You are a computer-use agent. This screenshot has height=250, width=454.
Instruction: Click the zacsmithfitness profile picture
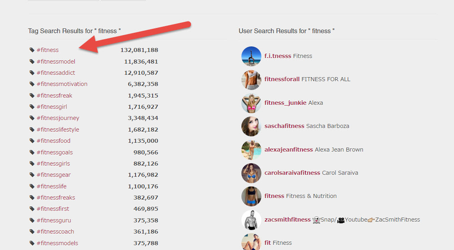(251, 220)
